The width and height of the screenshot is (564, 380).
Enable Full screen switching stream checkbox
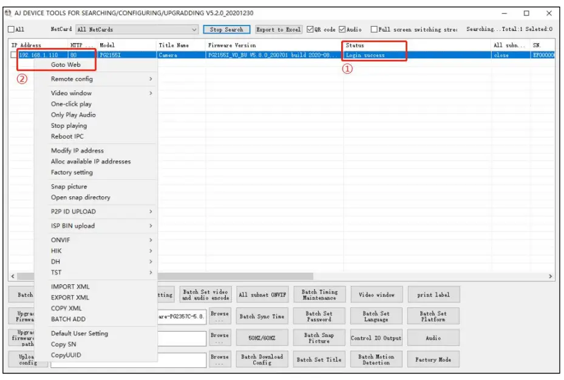tap(374, 30)
